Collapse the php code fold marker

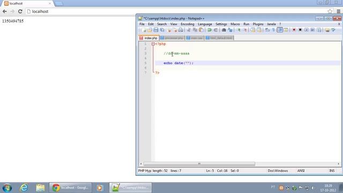coord(153,44)
